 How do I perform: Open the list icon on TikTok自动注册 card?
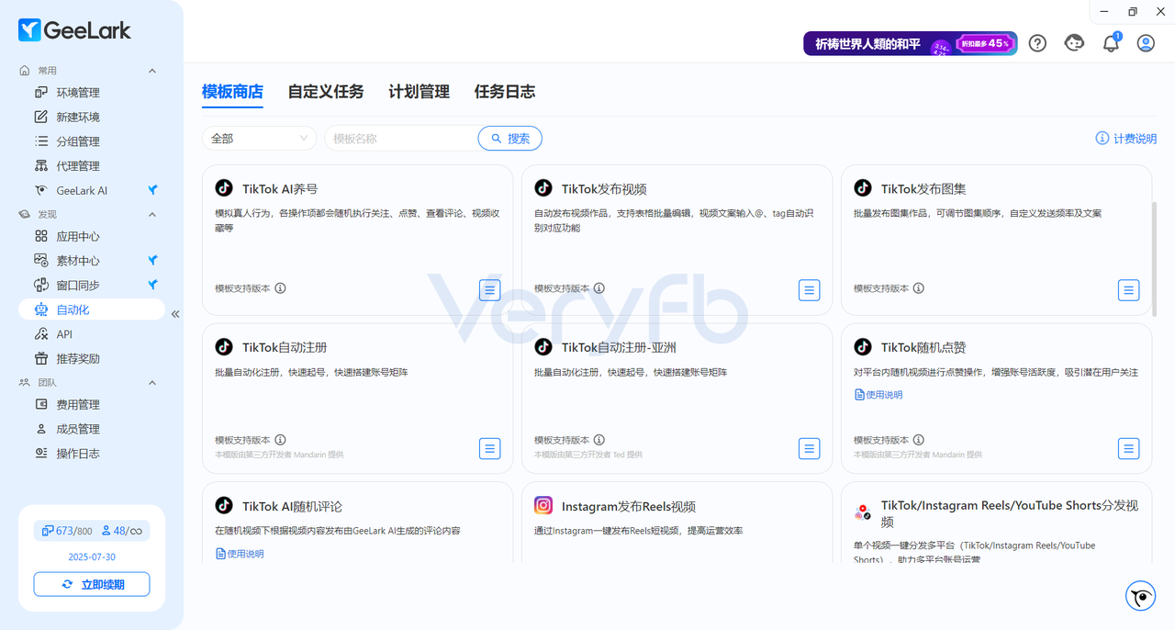490,449
